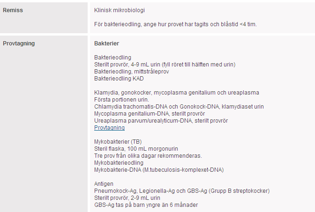Click the Mykobakterier (TB) heading
This screenshot has height=212, width=315.
118,142
